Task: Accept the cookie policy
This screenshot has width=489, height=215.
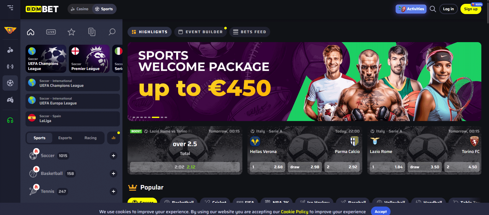Action: (x=381, y=211)
